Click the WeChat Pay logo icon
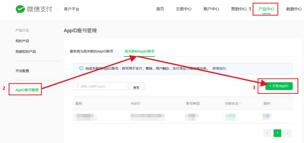 click(20, 9)
